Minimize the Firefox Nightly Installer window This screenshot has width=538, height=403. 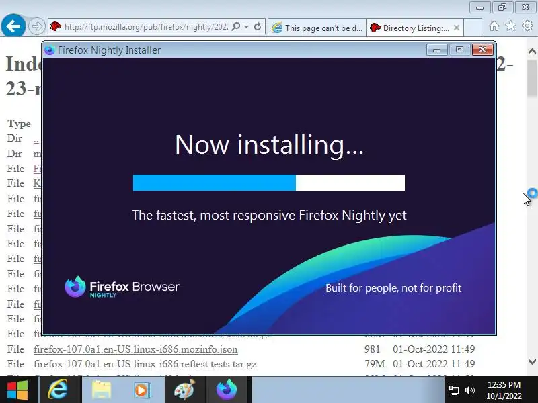[x=436, y=50]
